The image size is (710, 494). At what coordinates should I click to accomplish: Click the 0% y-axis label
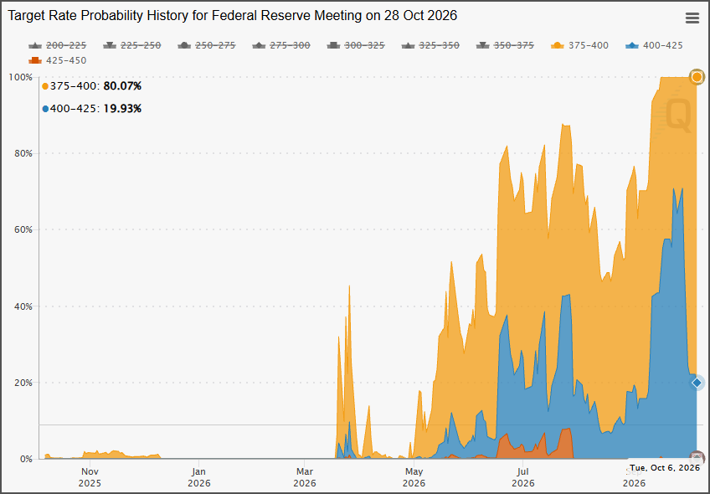pyautogui.click(x=26, y=459)
